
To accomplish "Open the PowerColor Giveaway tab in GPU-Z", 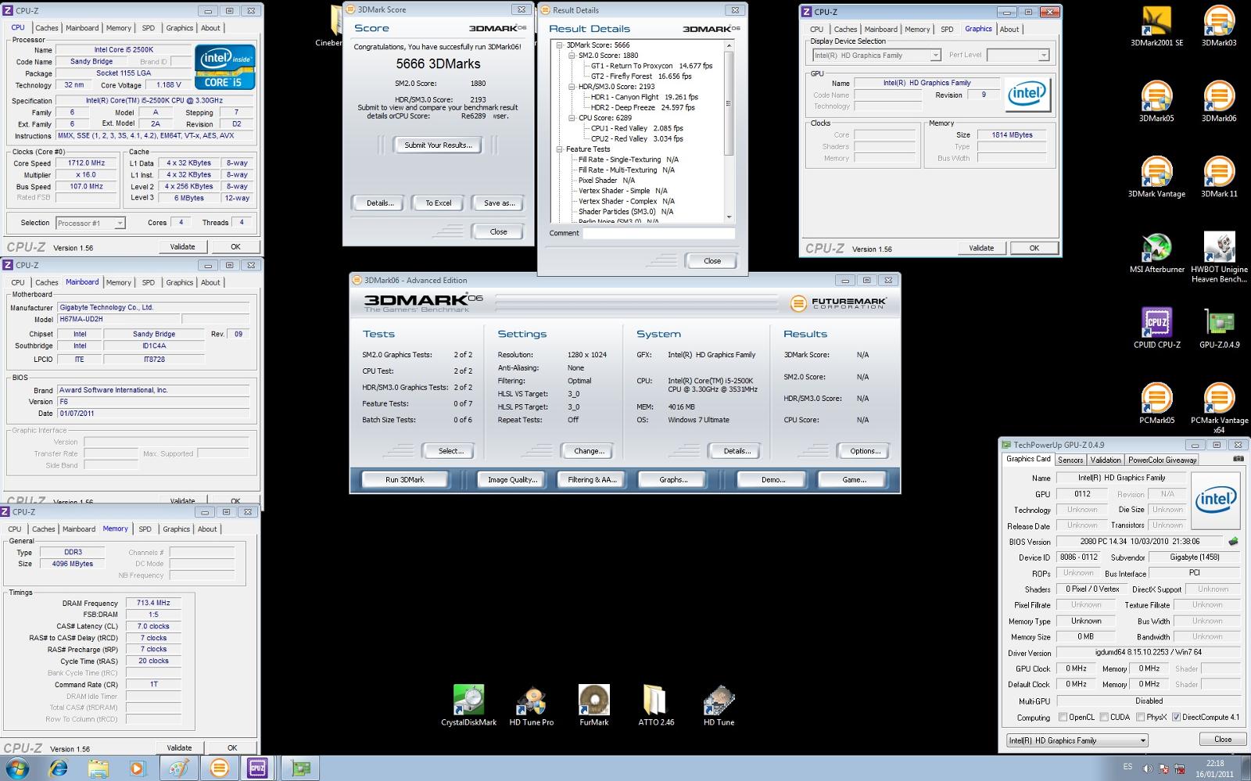I will [x=1162, y=460].
